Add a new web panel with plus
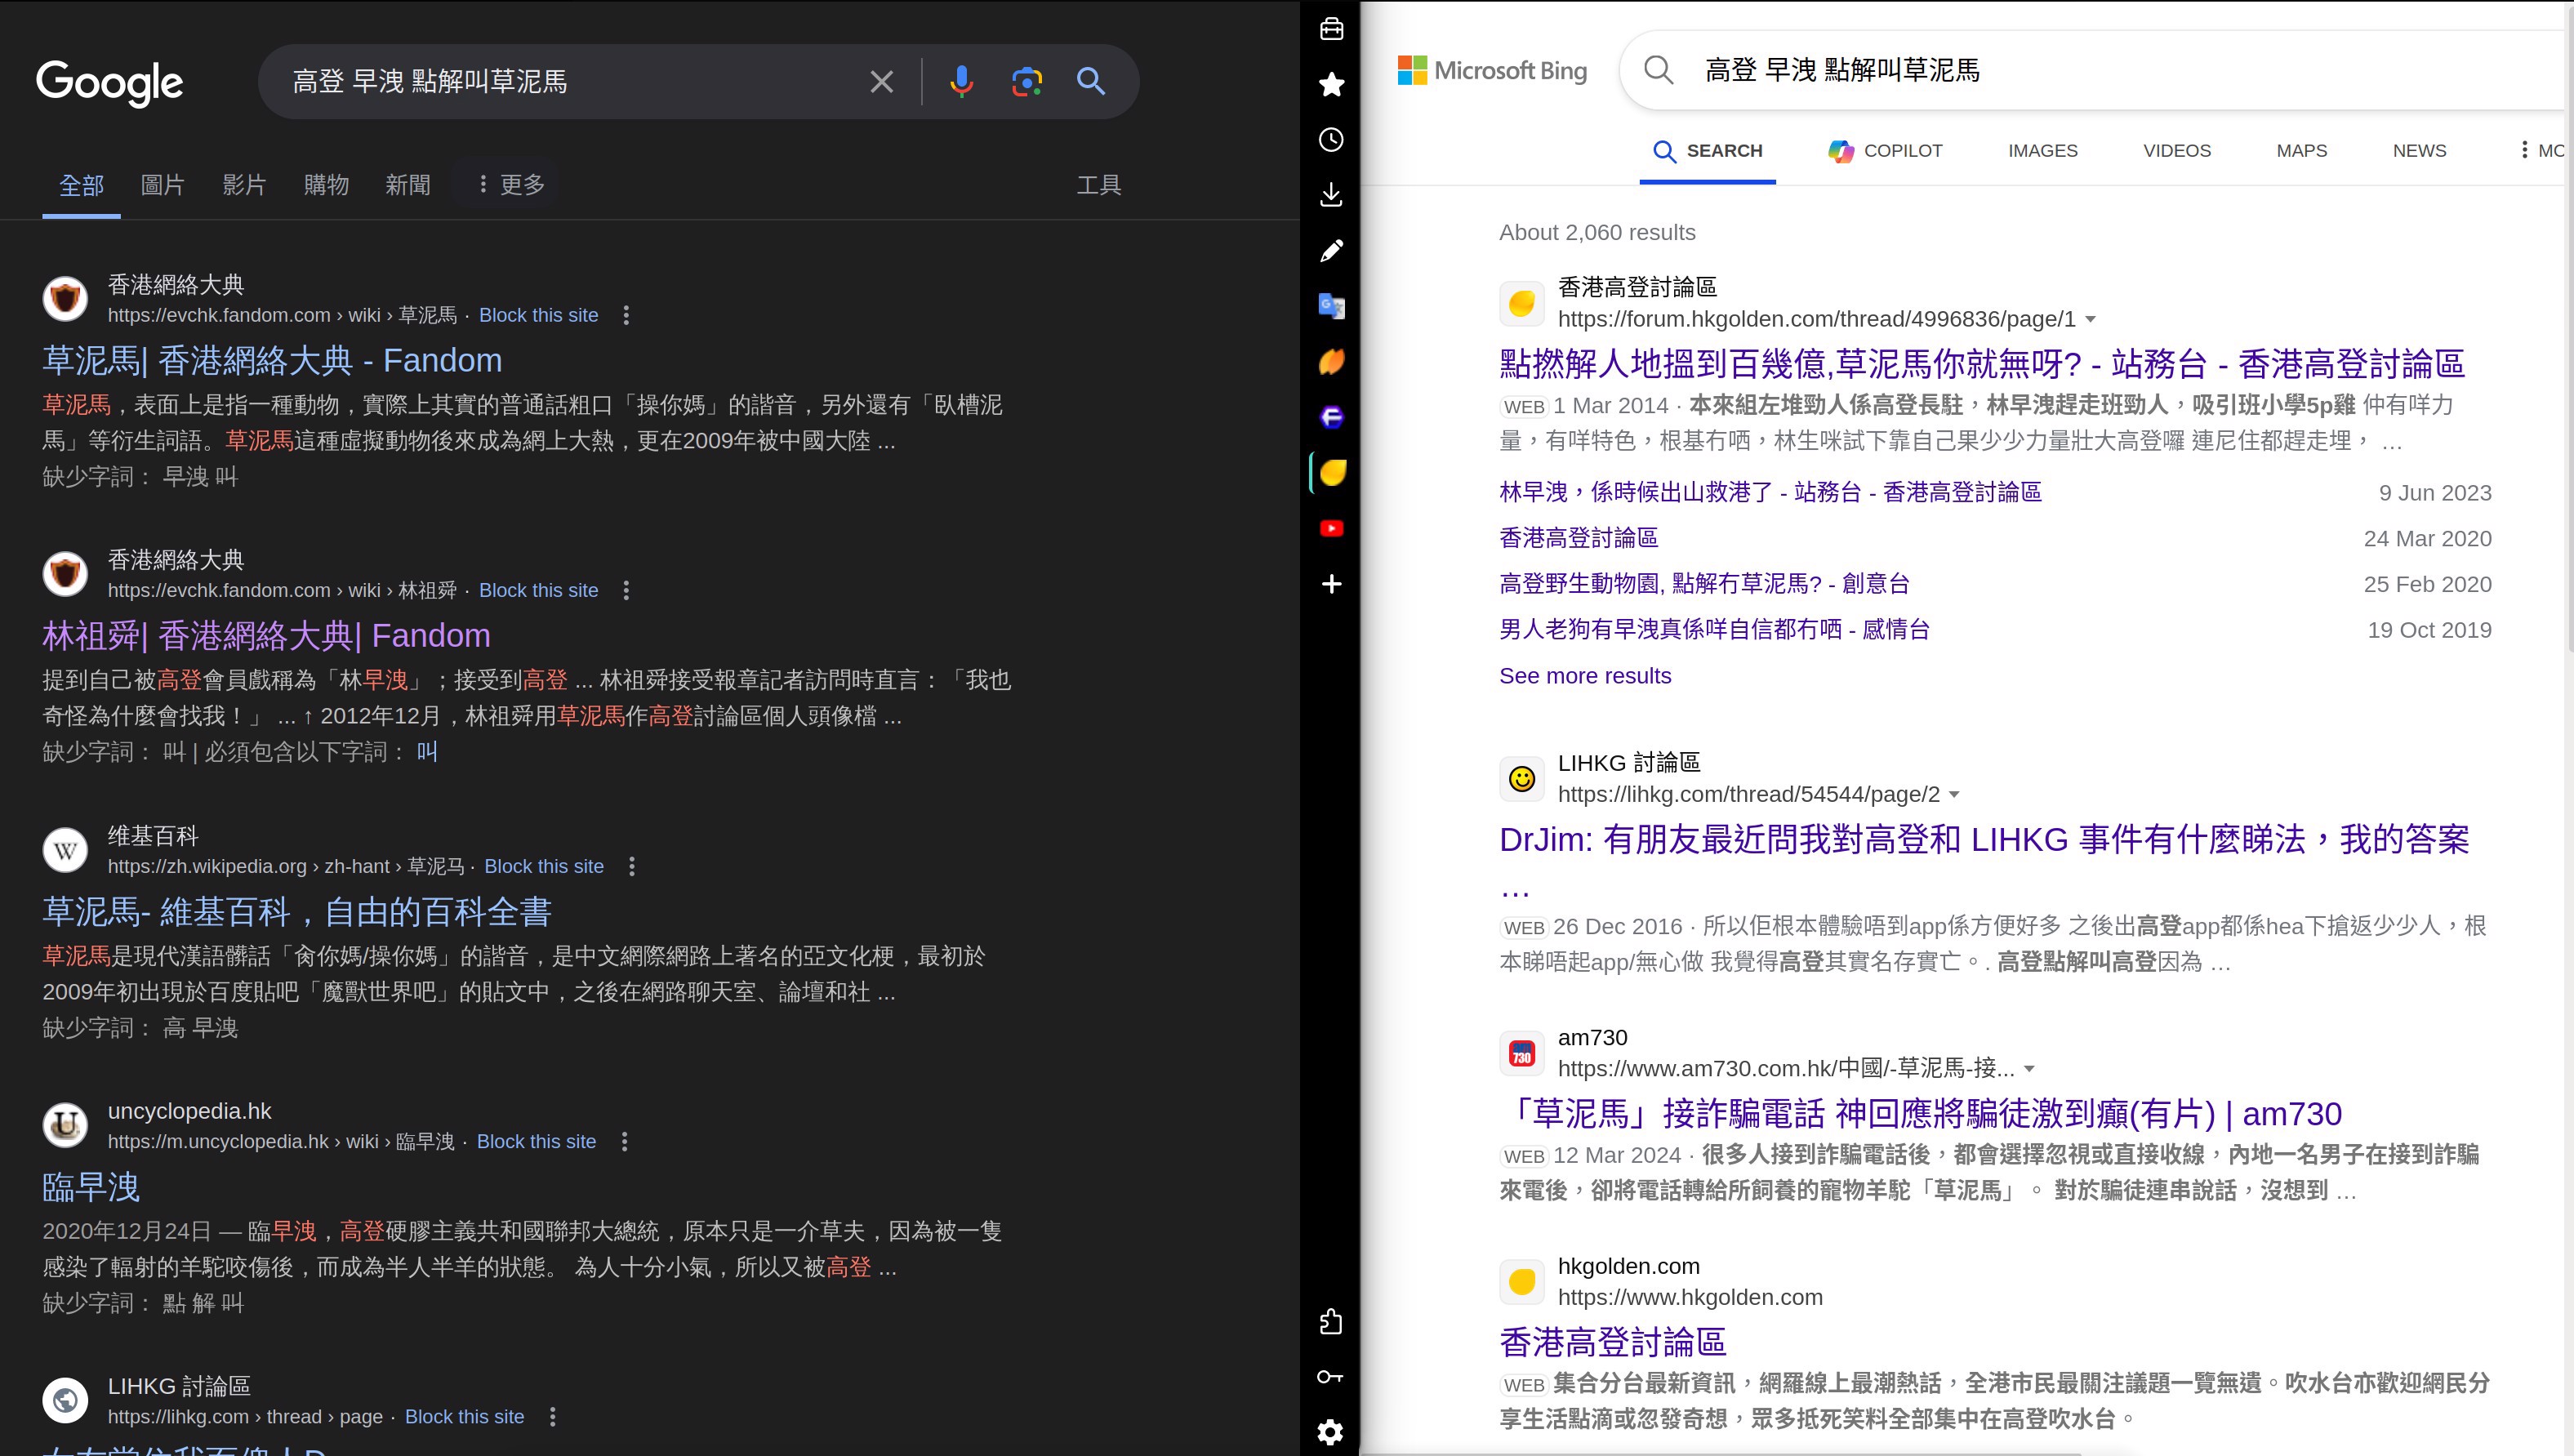 (x=1331, y=584)
